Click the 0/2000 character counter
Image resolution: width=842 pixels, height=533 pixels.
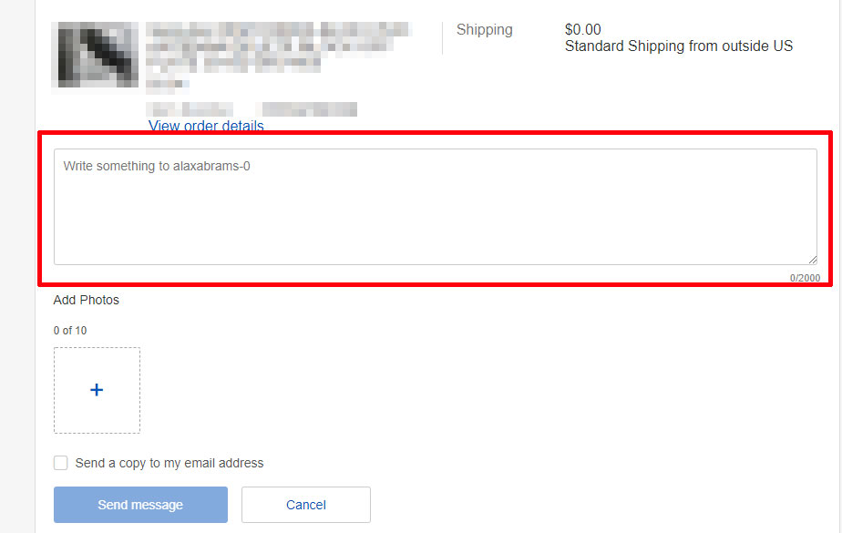pyautogui.click(x=805, y=278)
